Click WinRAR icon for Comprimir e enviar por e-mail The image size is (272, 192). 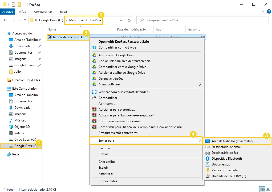[94, 121]
